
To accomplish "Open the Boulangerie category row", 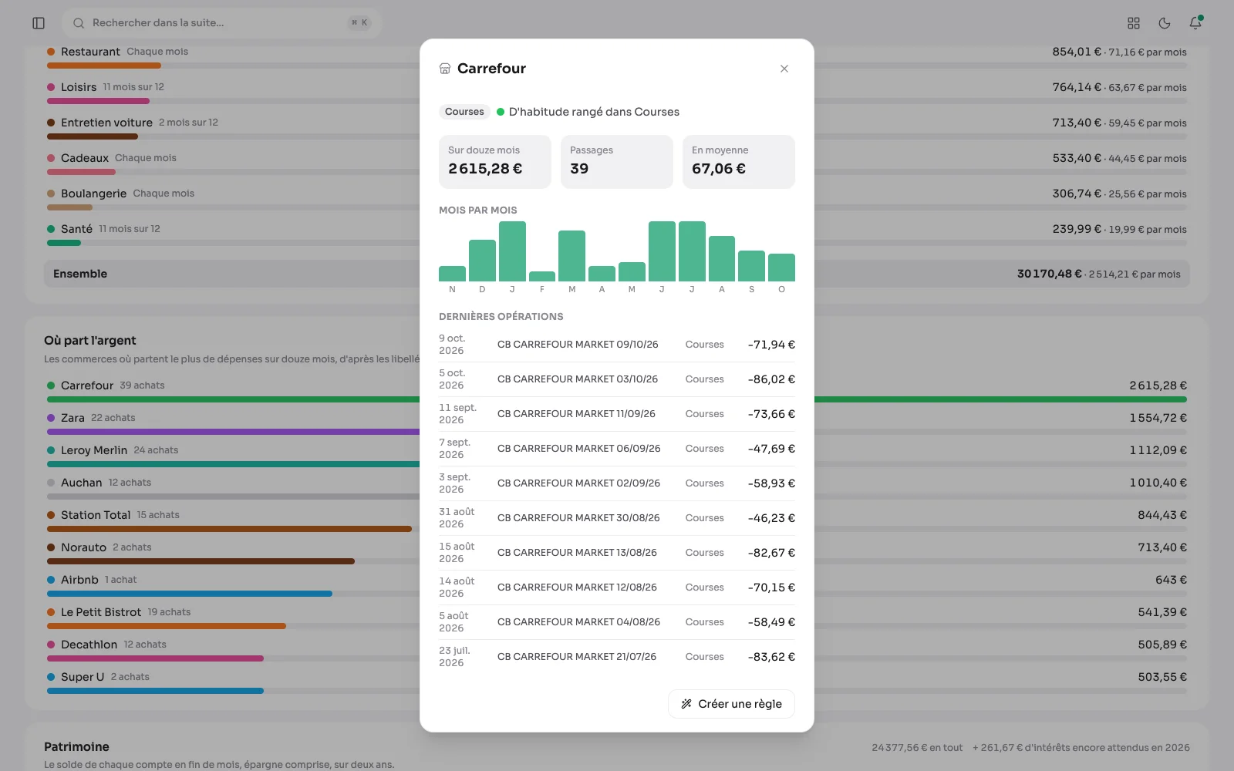I will (617, 198).
